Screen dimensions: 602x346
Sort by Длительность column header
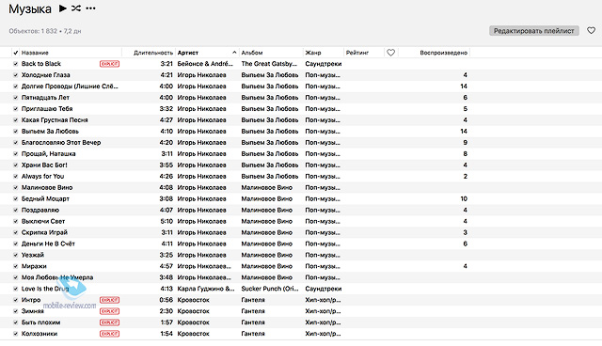pos(153,53)
